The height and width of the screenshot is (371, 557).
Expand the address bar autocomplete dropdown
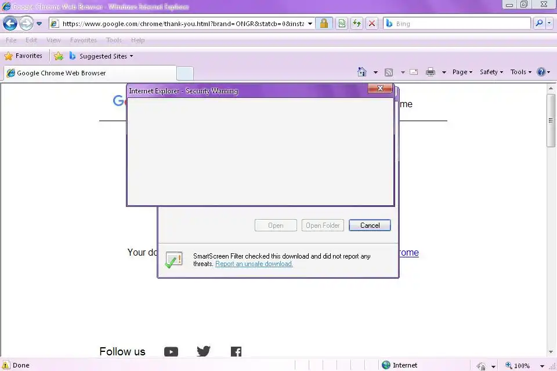coord(310,24)
